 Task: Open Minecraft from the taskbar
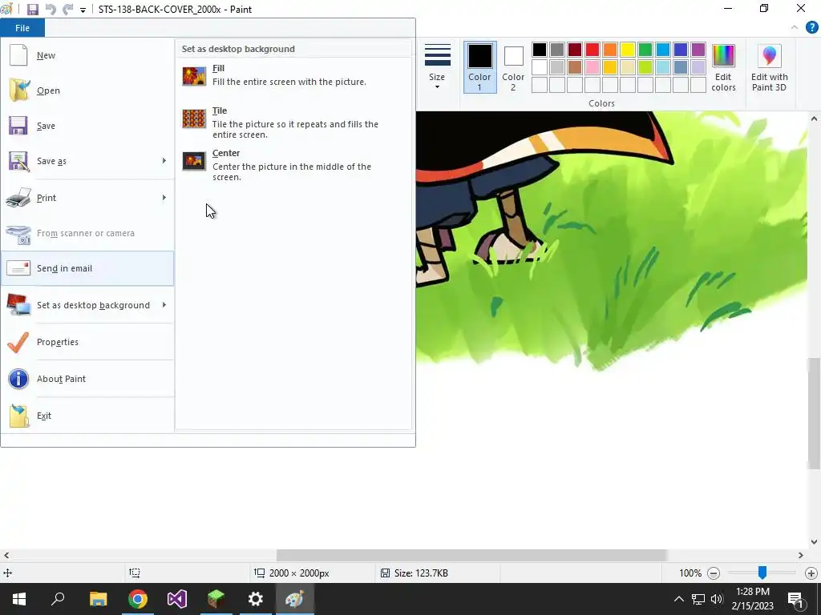(216, 599)
